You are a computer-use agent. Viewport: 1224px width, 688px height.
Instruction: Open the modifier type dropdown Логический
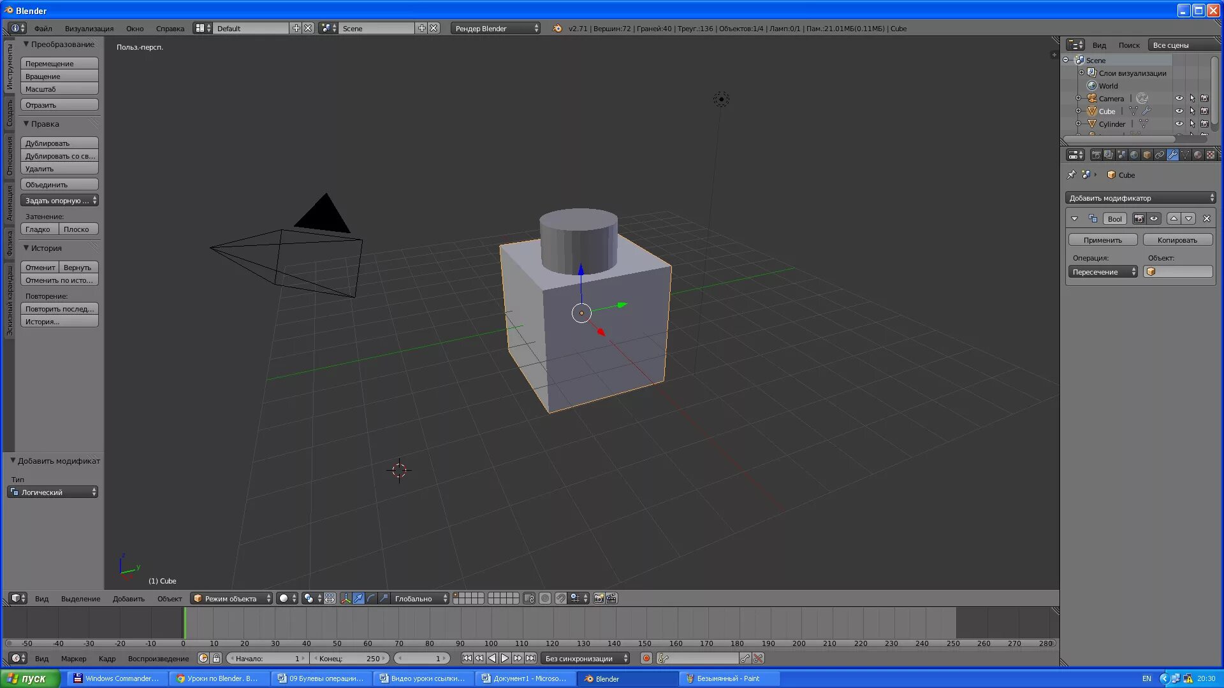[x=53, y=492]
